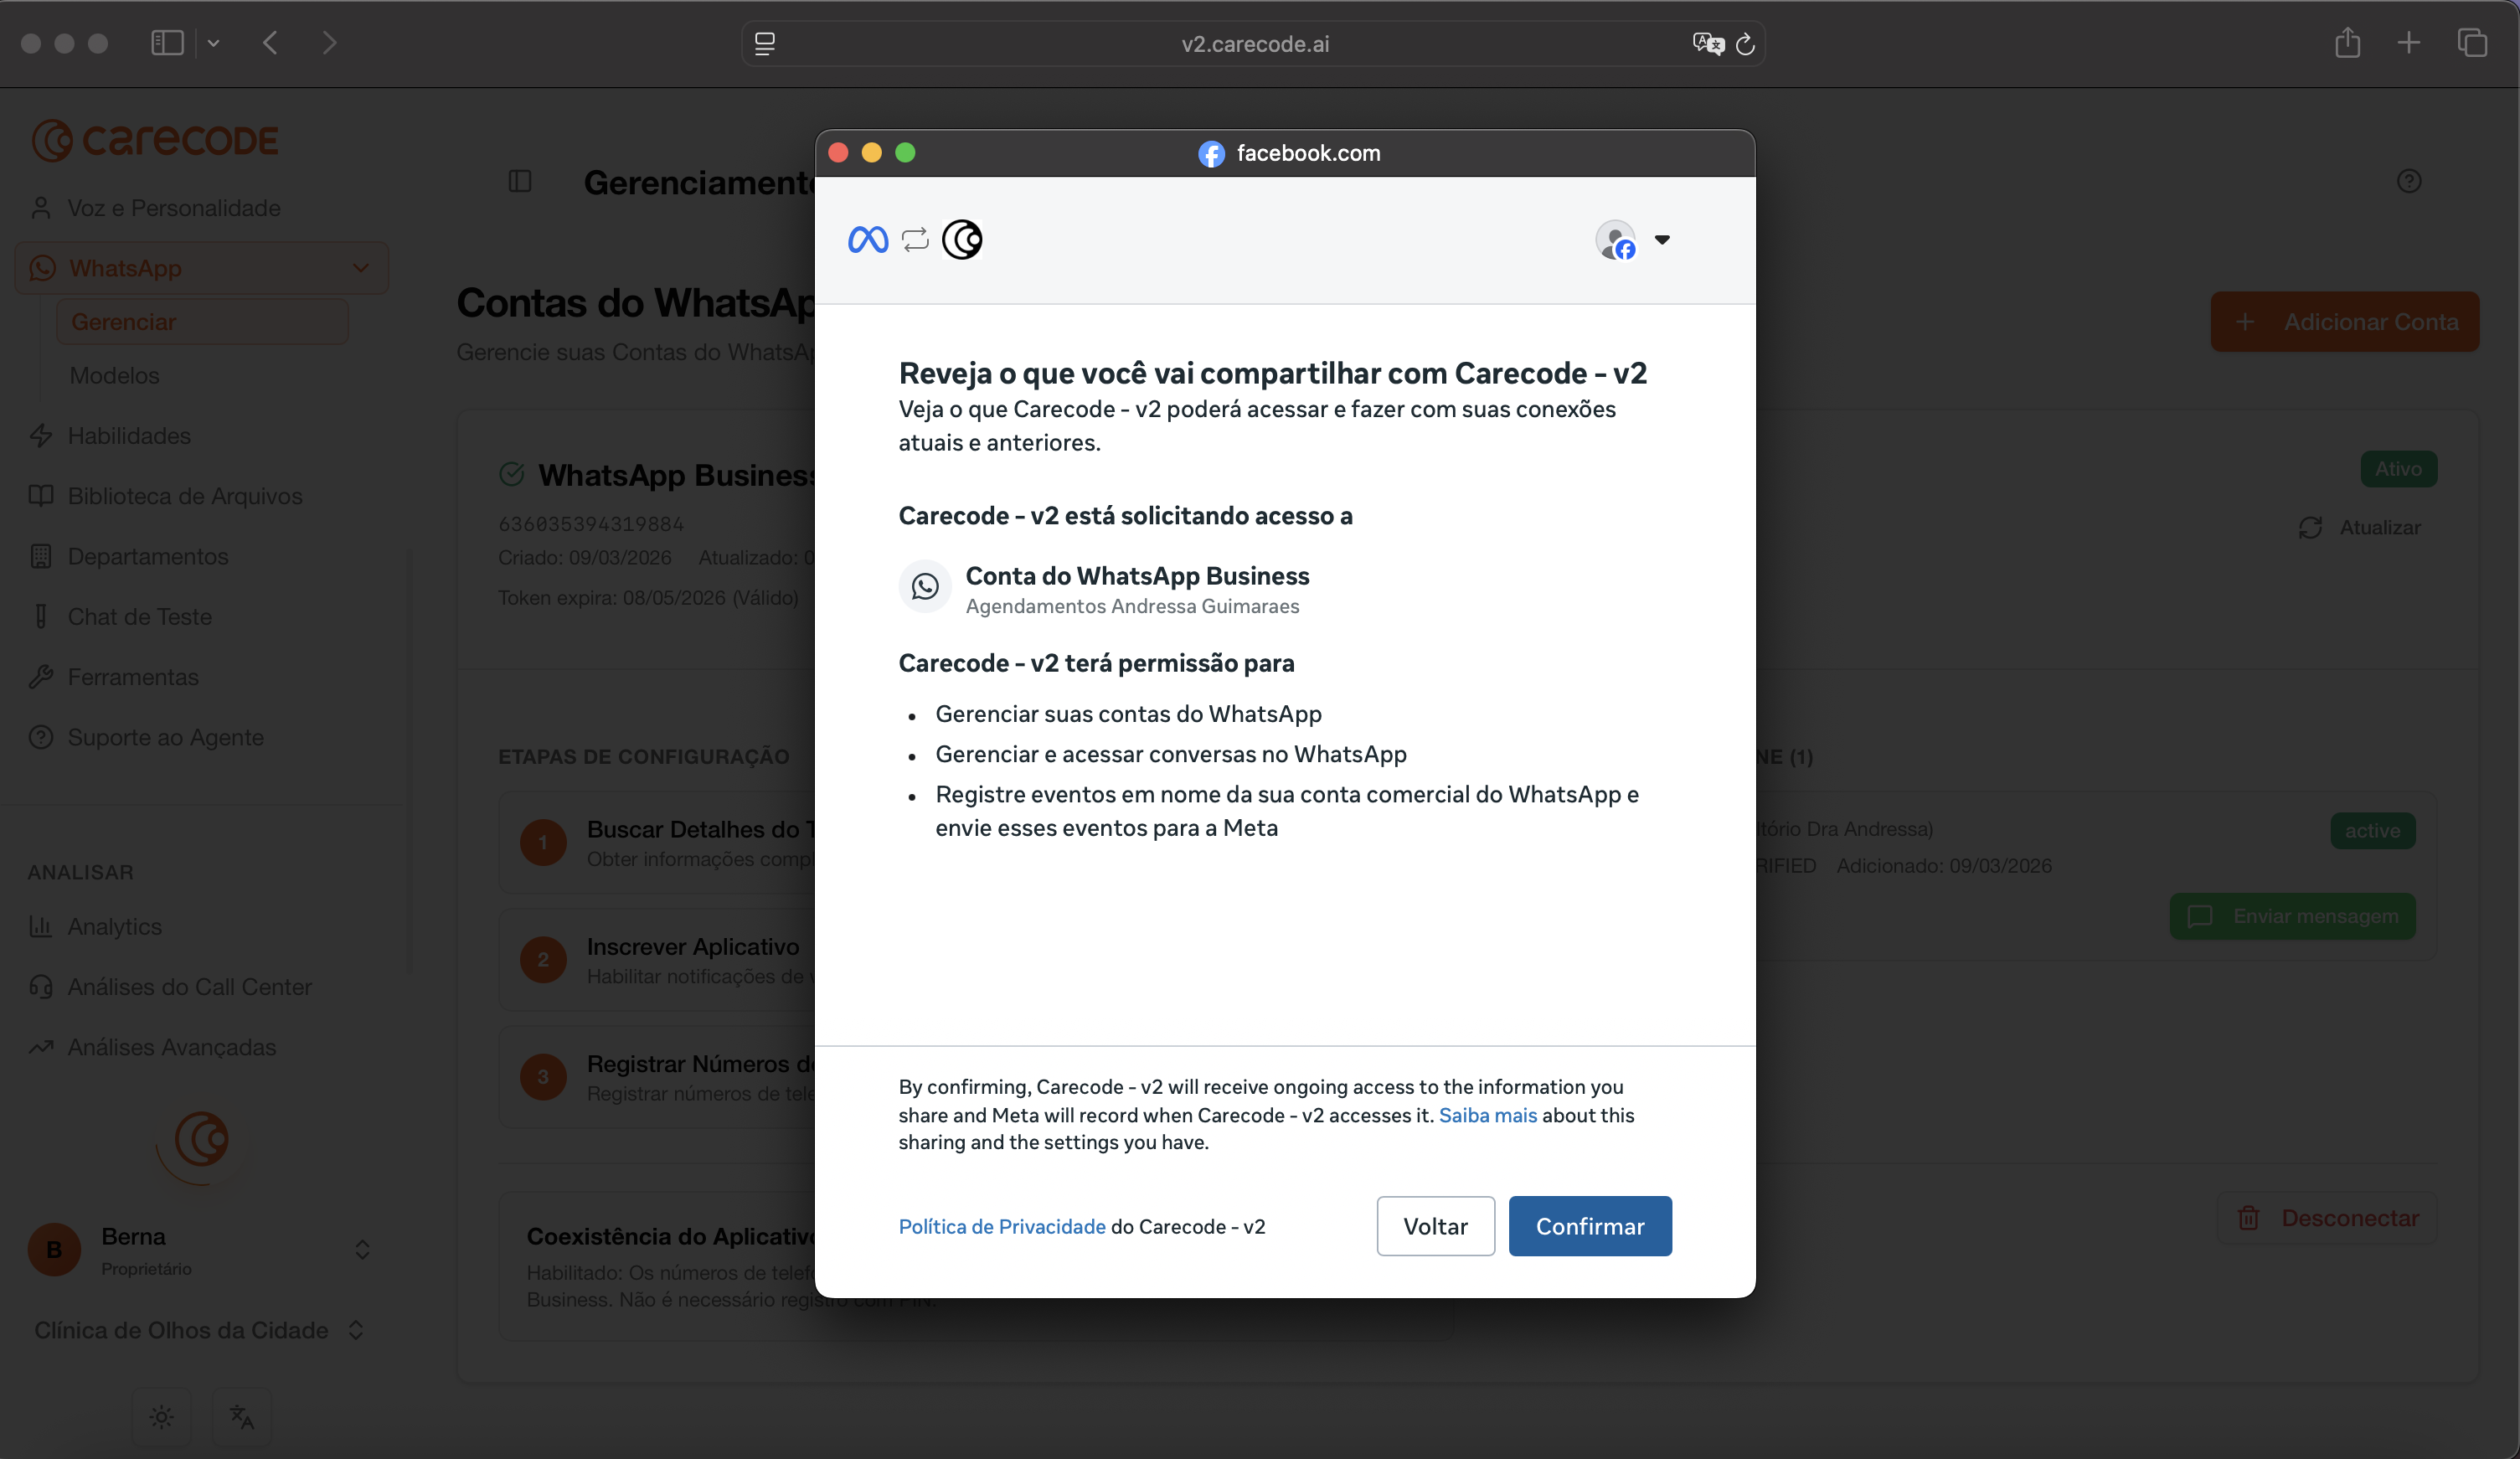Click the Safari share icon
Screen dimensions: 2520x1459
point(2347,43)
